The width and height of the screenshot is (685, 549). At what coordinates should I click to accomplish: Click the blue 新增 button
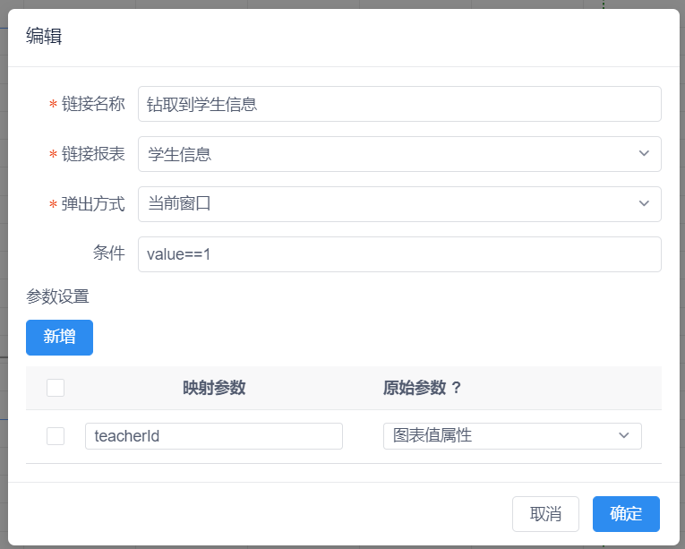click(x=59, y=337)
